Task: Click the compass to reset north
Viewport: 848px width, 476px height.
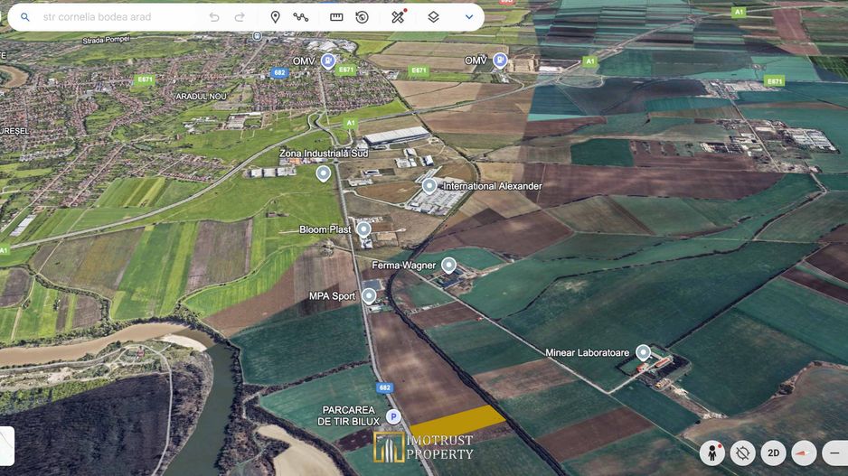Action: (x=803, y=453)
